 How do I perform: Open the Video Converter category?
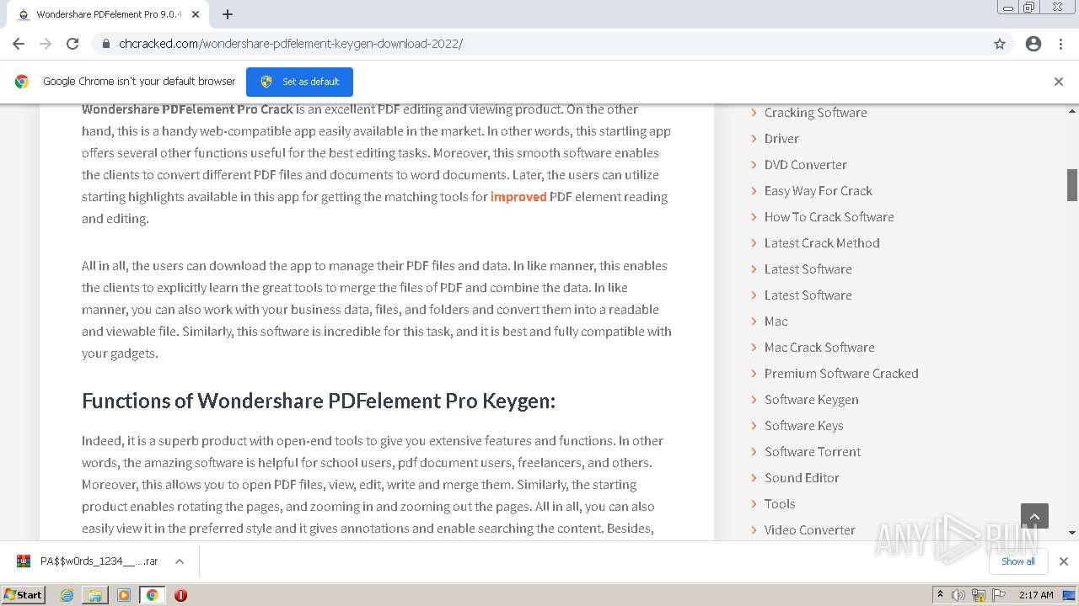pyautogui.click(x=810, y=530)
